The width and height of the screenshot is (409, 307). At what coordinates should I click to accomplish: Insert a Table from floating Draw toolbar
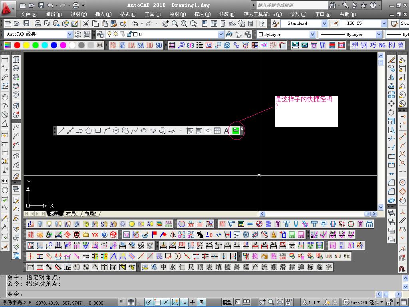[217, 131]
